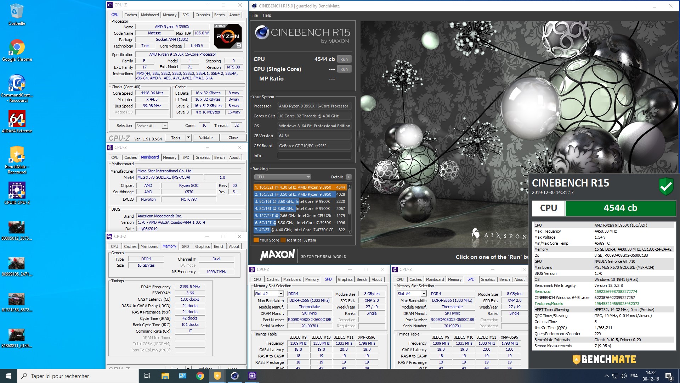This screenshot has width=680, height=383.
Task: Open Slot #2 memory slot dropdown
Action: point(269,294)
